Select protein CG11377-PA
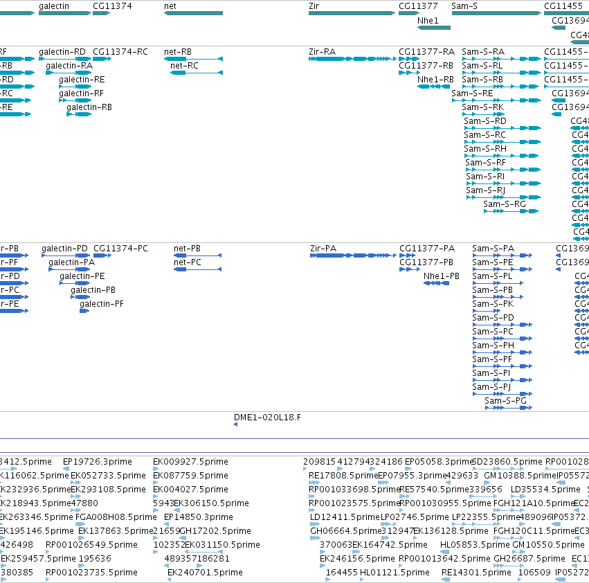 (408, 255)
